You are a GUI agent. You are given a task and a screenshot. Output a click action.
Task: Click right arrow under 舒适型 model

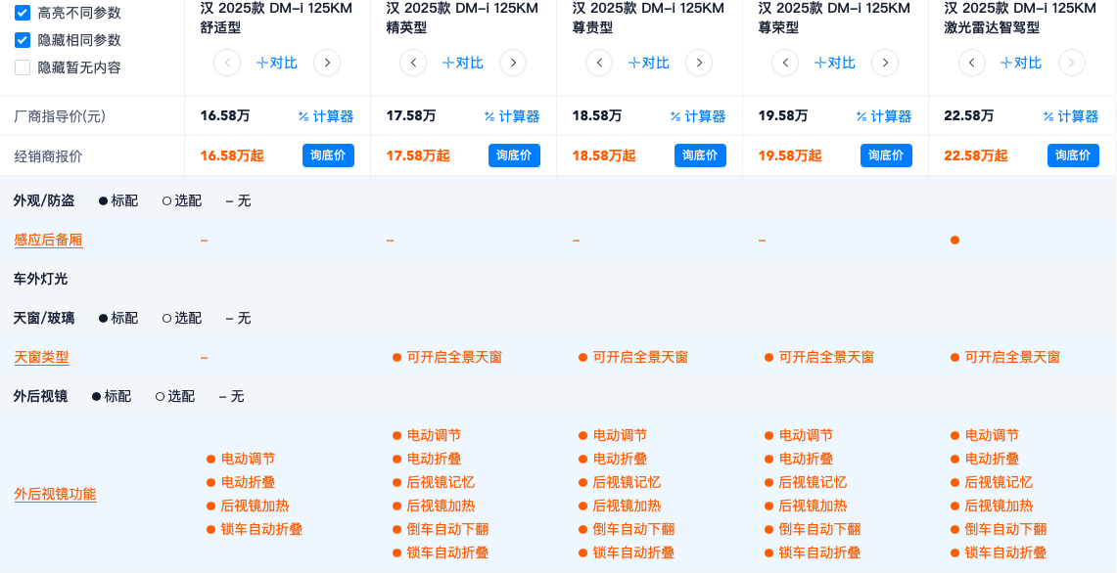pyautogui.click(x=327, y=63)
